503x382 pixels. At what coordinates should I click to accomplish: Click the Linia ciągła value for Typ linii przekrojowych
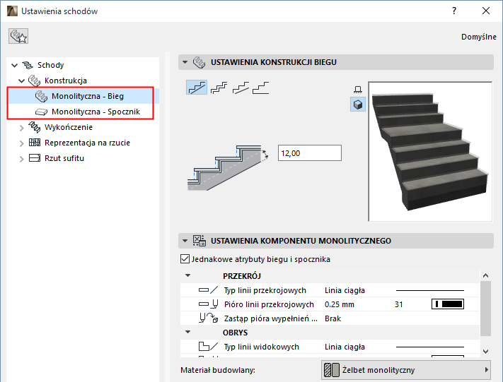[345, 290]
